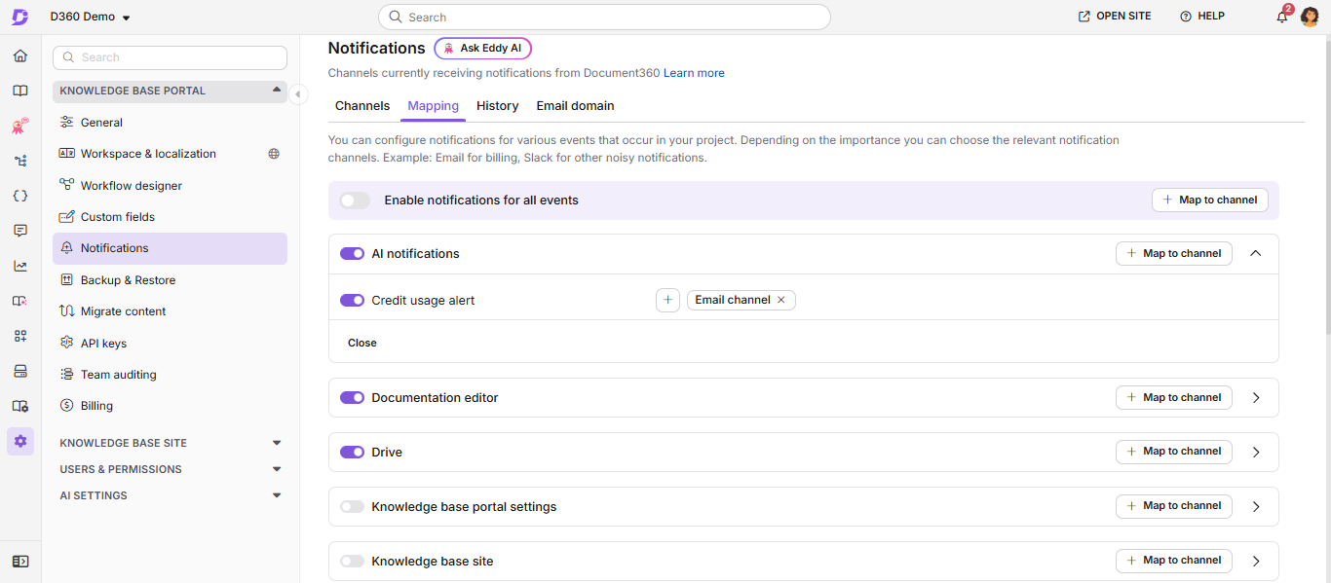Open the workflow branch icon in left rail
This screenshot has width=1331, height=583.
click(x=20, y=161)
